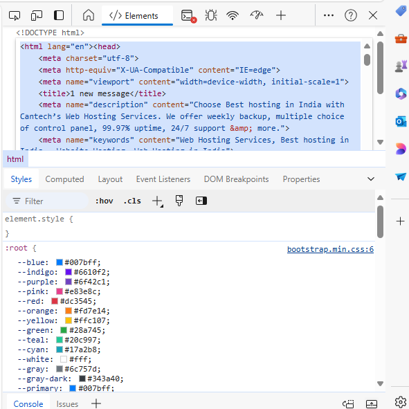Switch to the Console drawer tab

[x=28, y=403]
